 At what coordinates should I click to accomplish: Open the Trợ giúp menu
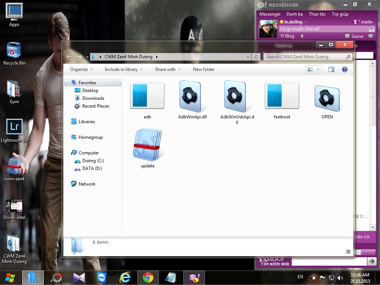(340, 14)
